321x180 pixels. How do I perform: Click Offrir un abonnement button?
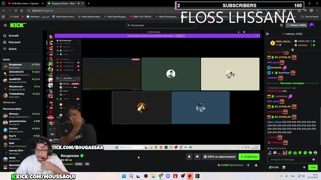[x=219, y=157]
